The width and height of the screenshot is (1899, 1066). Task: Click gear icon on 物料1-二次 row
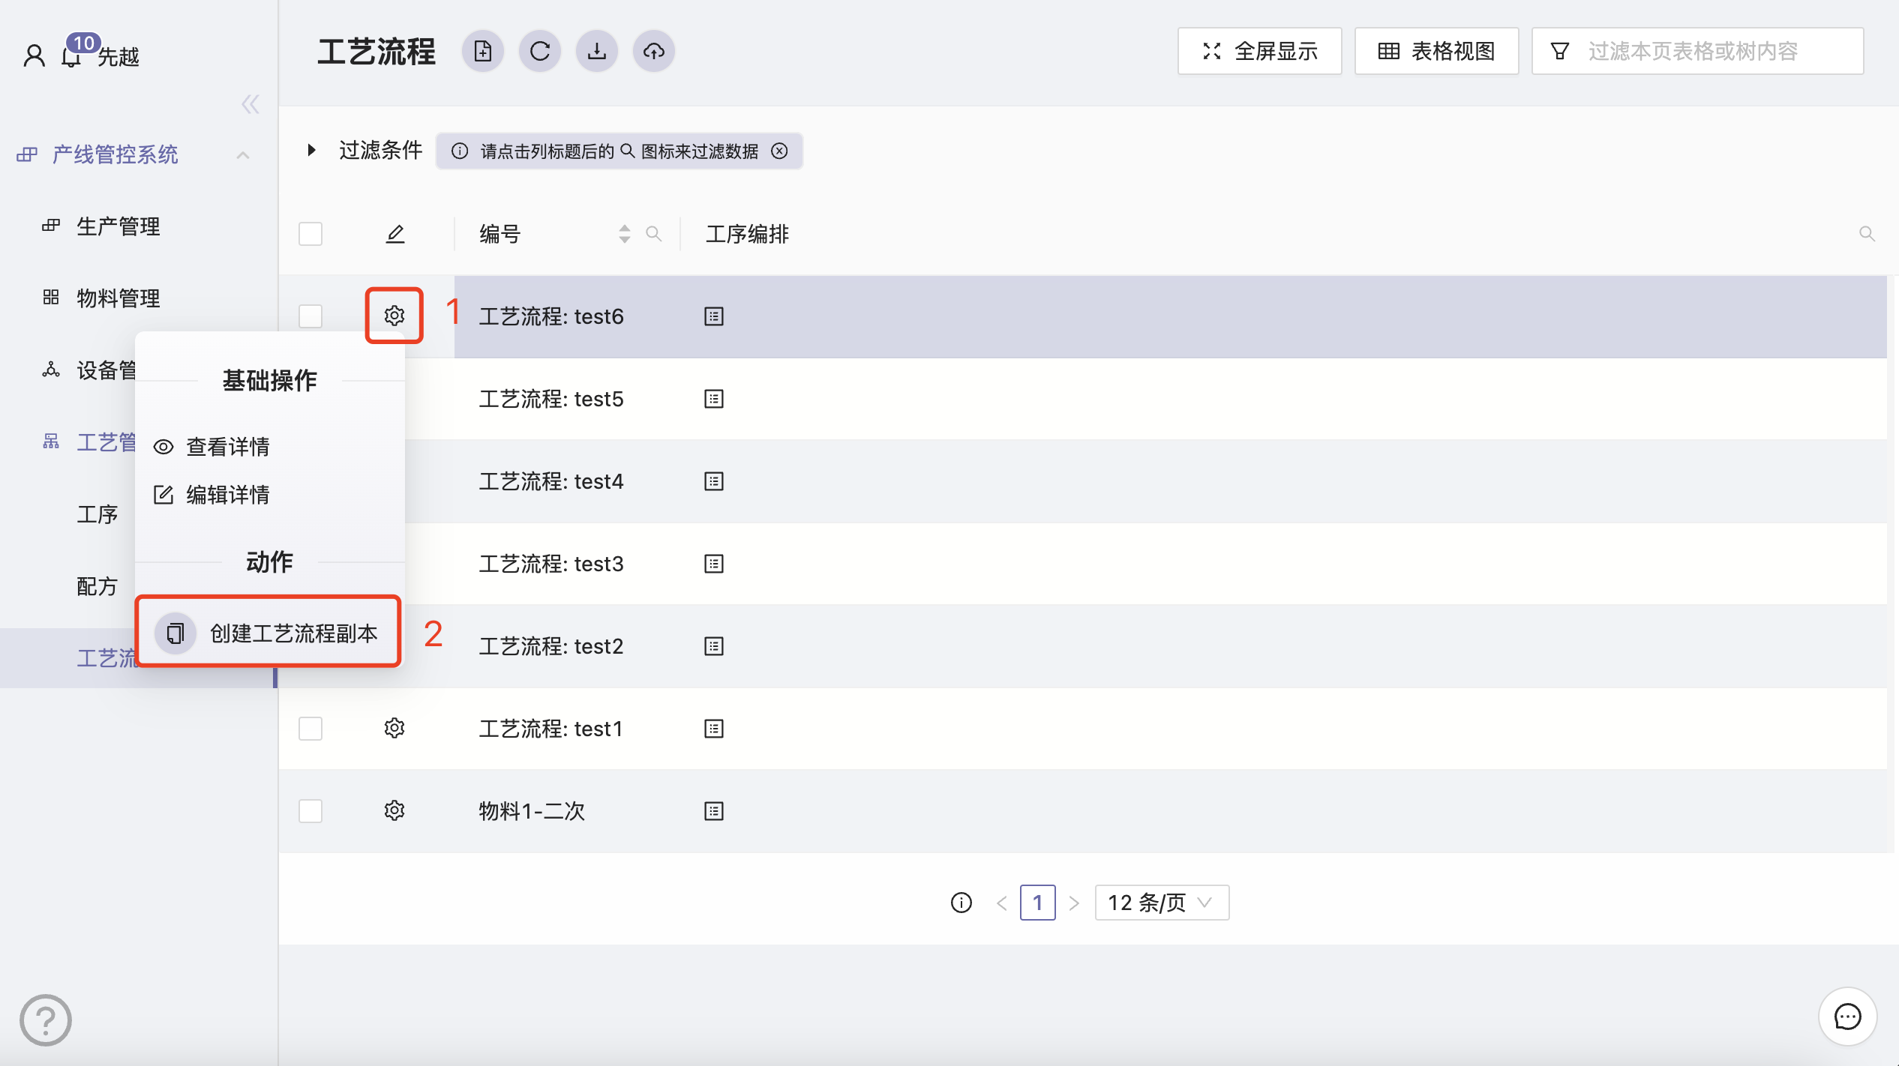[x=394, y=810]
